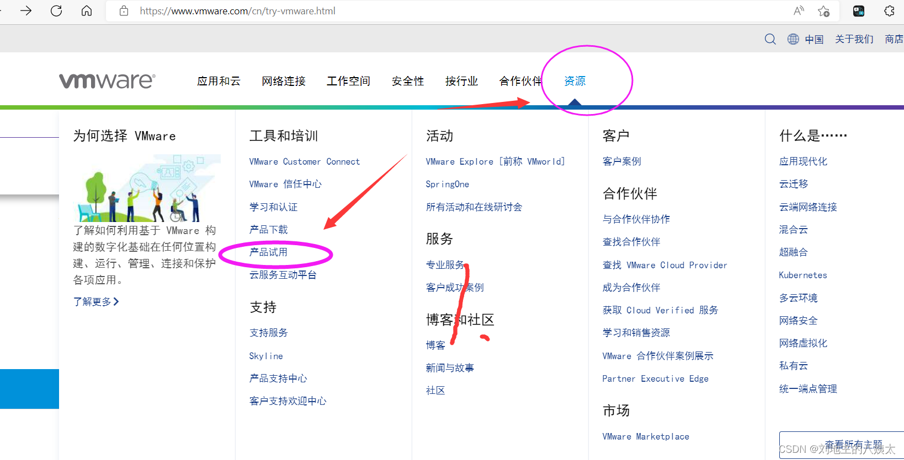Open 学习和销售资源 link
904x460 pixels.
click(x=636, y=333)
